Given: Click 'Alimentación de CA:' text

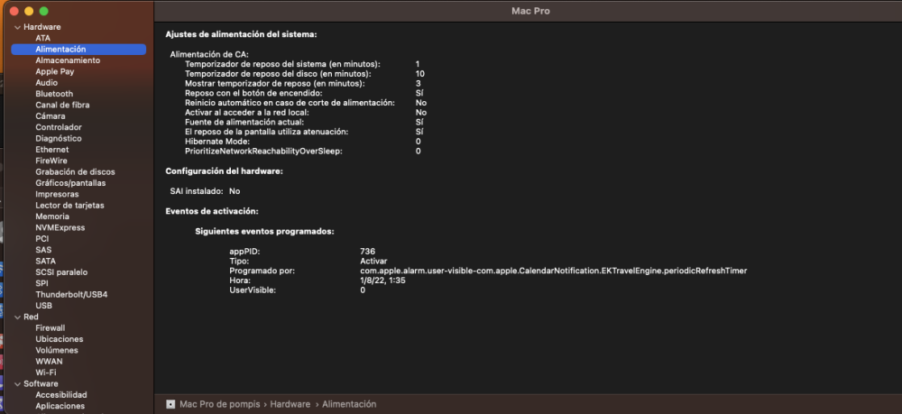Looking at the screenshot, I should 209,55.
